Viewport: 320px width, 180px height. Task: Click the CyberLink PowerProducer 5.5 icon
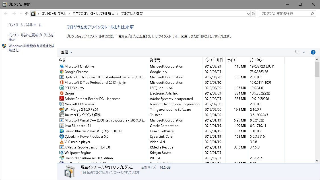pyautogui.click(x=62, y=137)
